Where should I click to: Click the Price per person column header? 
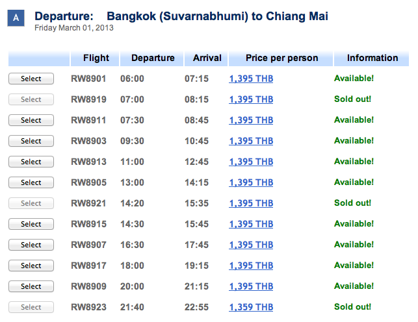pyautogui.click(x=281, y=58)
